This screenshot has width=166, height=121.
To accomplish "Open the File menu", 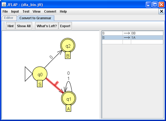I will point(5,12).
